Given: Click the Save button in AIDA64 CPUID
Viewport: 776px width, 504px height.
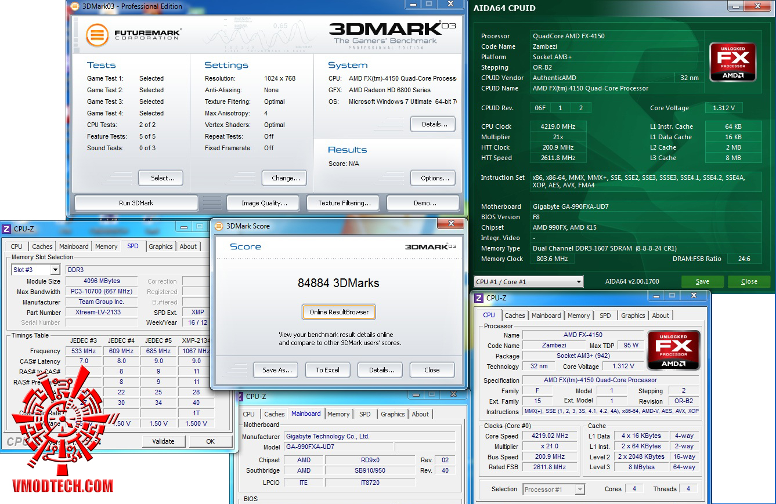Looking at the screenshot, I should (702, 281).
